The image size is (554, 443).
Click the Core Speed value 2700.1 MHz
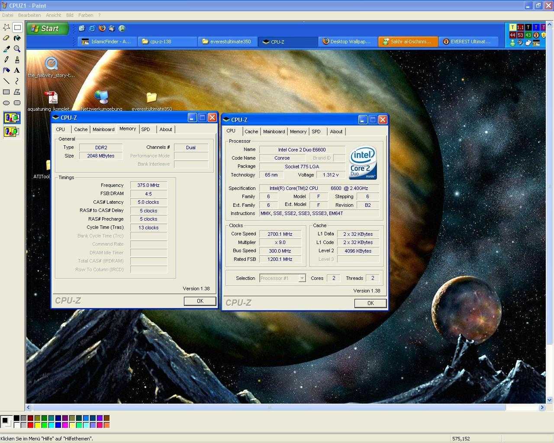280,234
